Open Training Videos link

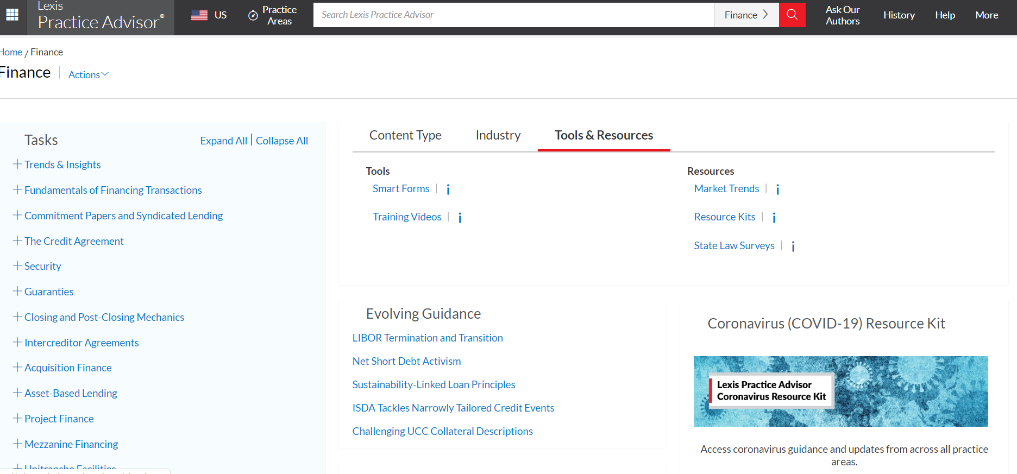pos(407,217)
